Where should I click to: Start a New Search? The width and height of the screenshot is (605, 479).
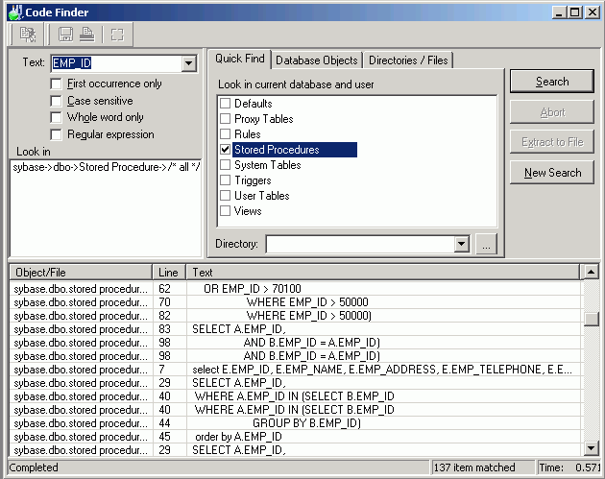click(552, 173)
